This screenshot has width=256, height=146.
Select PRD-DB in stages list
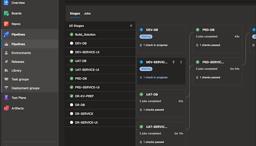click(101, 79)
